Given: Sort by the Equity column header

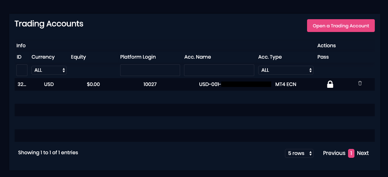Looking at the screenshot, I should [x=78, y=57].
